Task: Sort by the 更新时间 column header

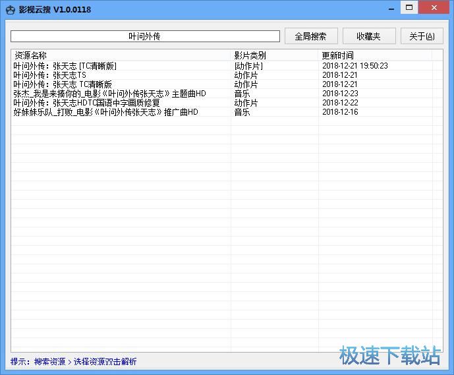Action: (375, 55)
